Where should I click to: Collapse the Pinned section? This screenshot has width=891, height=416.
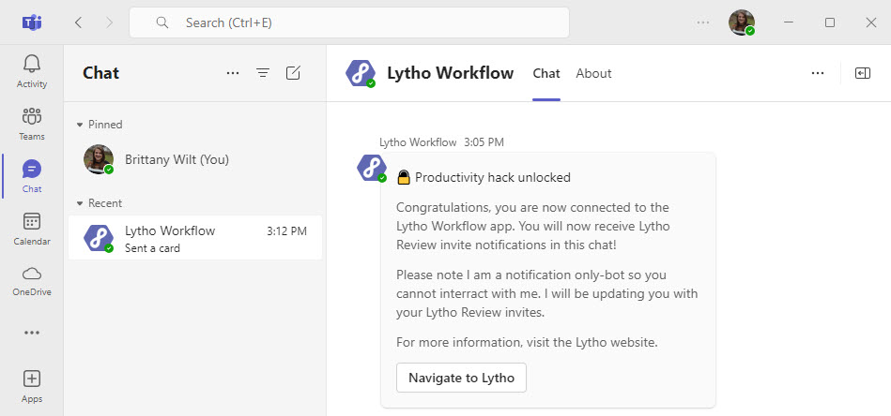(80, 125)
